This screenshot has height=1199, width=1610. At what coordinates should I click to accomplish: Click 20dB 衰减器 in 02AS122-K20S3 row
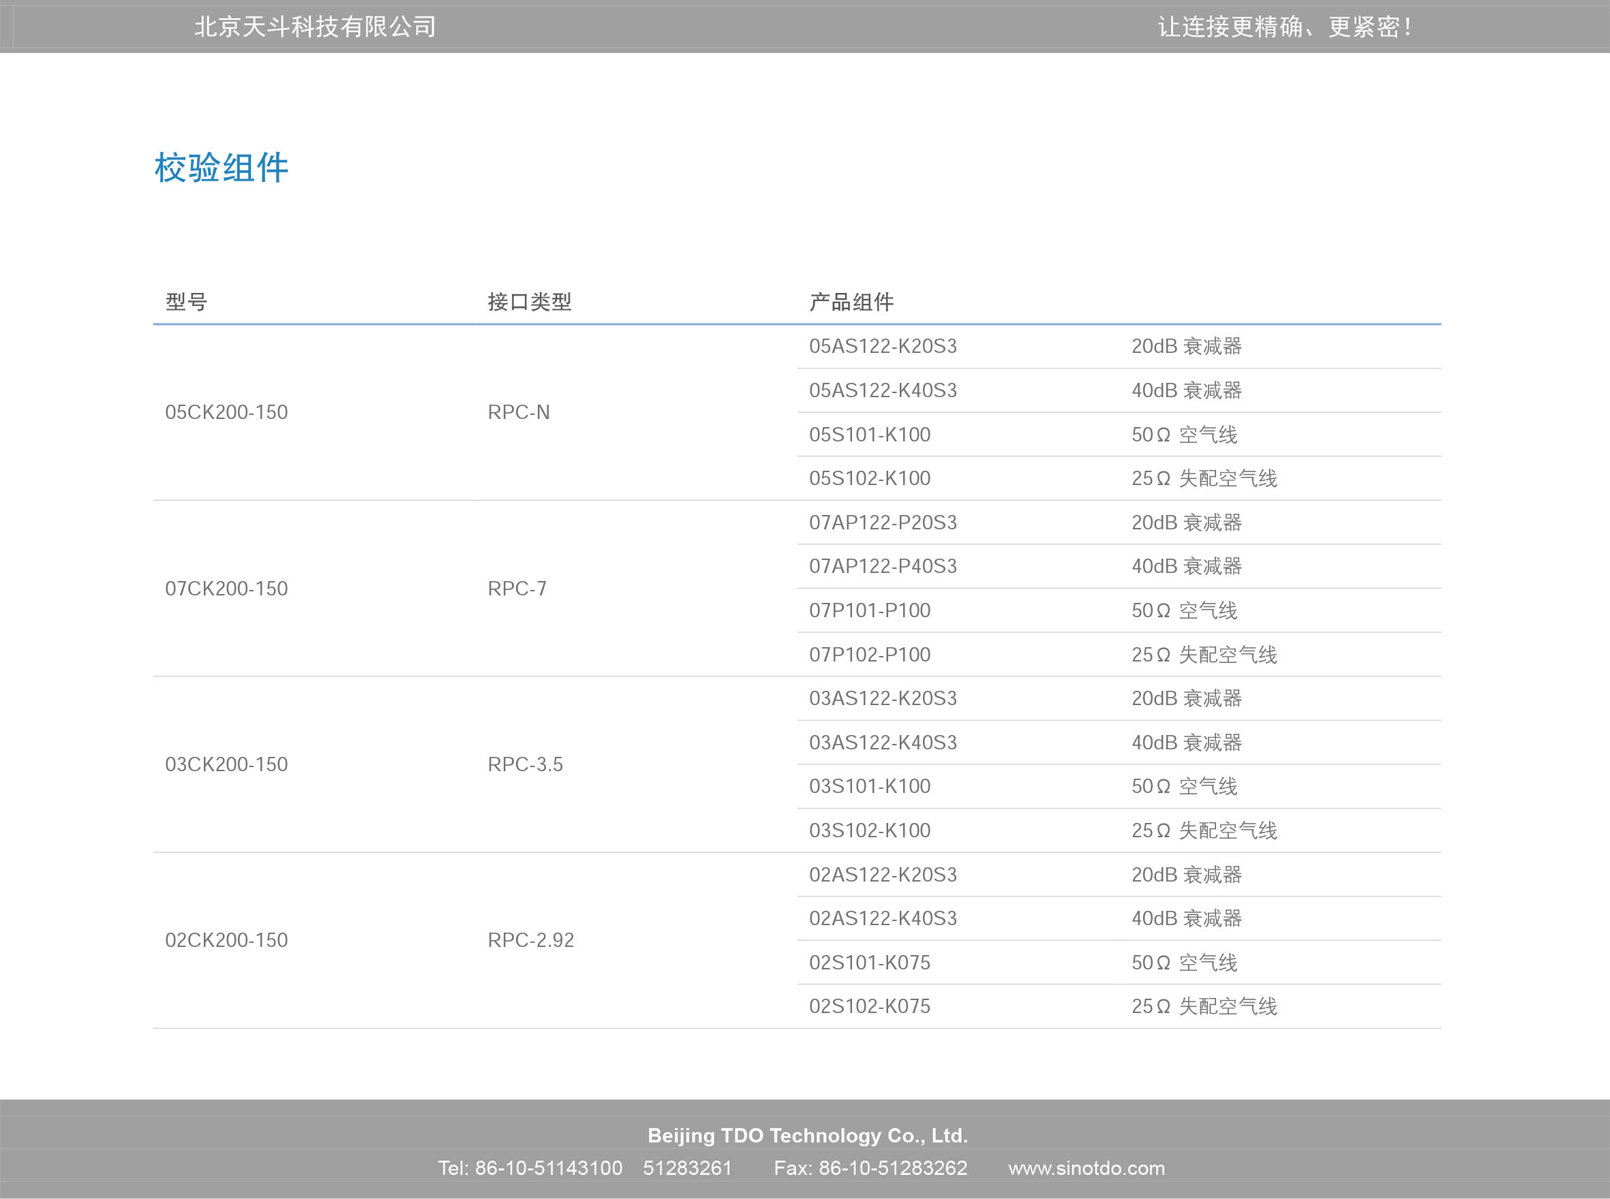1187,875
